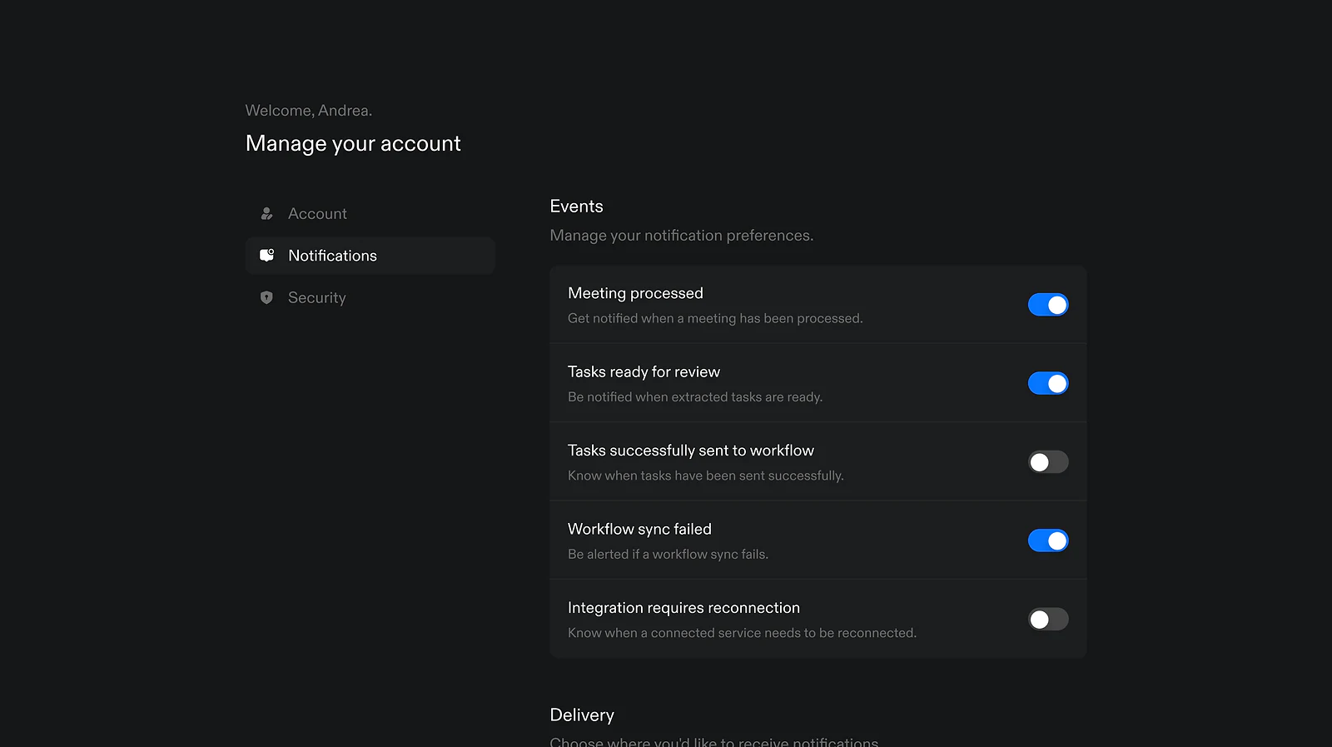Screen dimensions: 1332x747
Task: Click the "Tasks ready for review" title
Action: pyautogui.click(x=644, y=371)
